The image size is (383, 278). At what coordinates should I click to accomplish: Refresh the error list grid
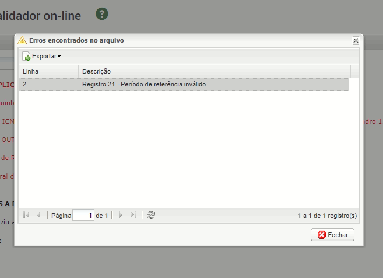pyautogui.click(x=151, y=215)
